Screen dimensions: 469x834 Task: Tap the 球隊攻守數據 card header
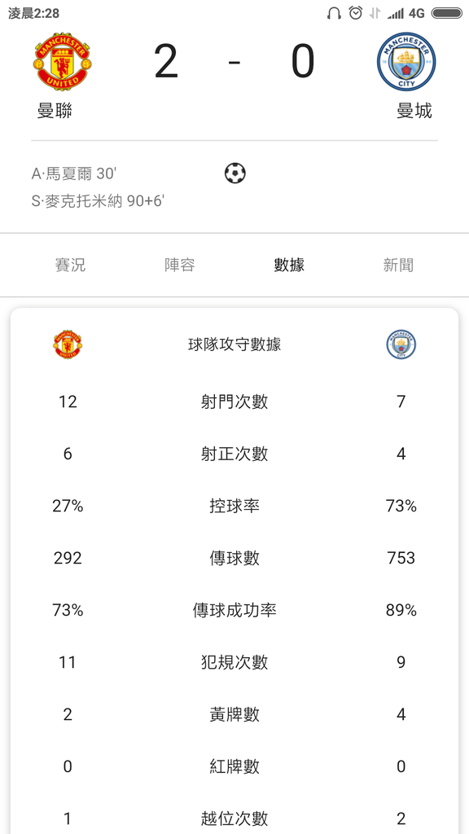click(234, 345)
